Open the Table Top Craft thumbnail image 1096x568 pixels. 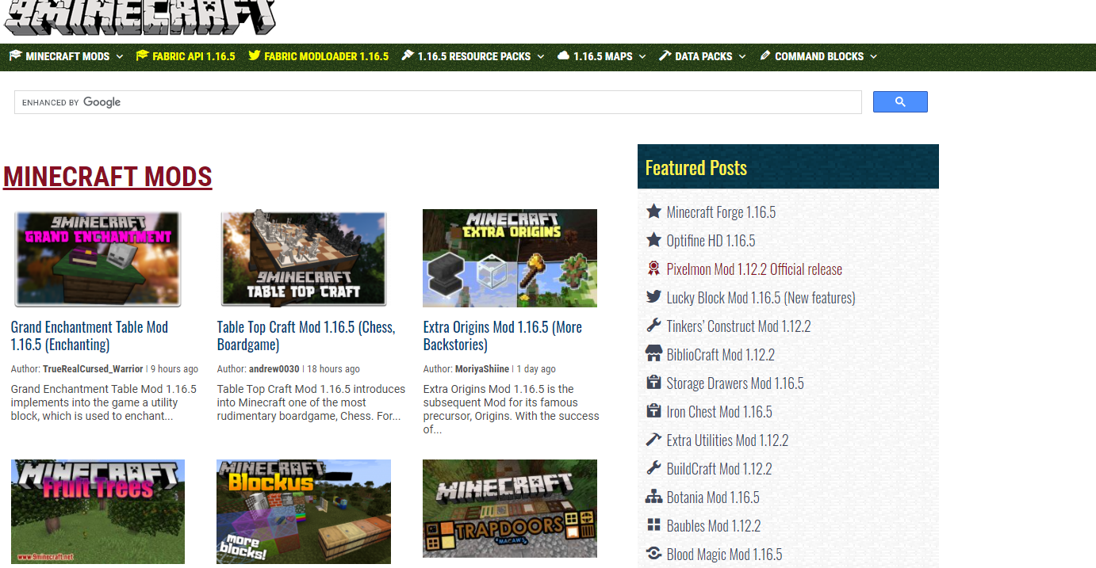tap(304, 258)
